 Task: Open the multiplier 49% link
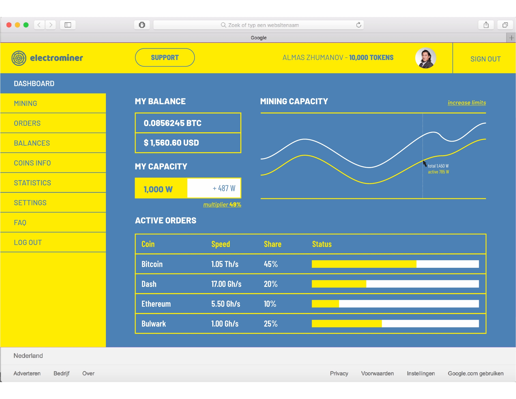pyautogui.click(x=222, y=205)
